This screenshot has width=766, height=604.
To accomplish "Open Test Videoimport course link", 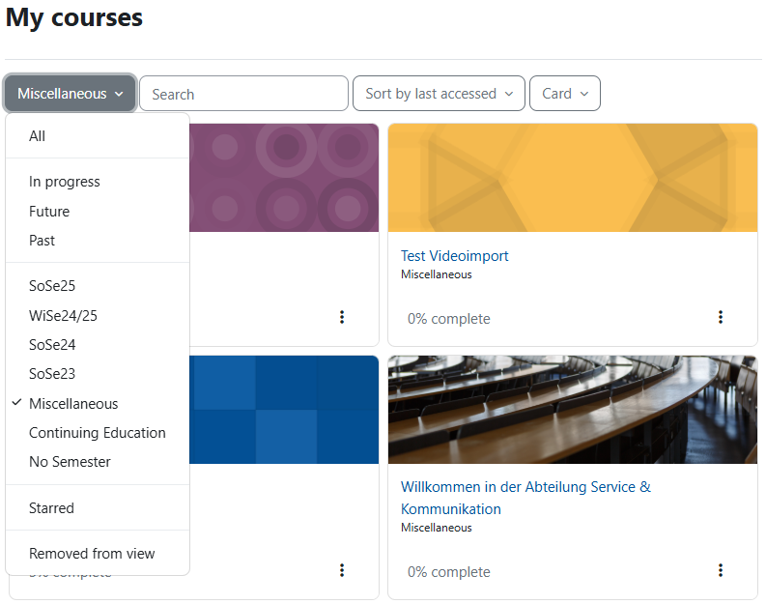I will click(x=454, y=256).
